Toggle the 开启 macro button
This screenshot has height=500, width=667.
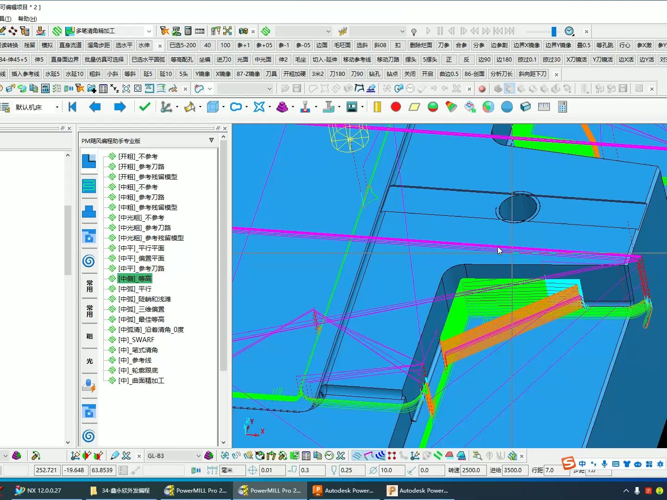428,74
